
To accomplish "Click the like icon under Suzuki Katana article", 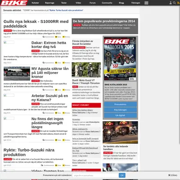I will [56, 113].
